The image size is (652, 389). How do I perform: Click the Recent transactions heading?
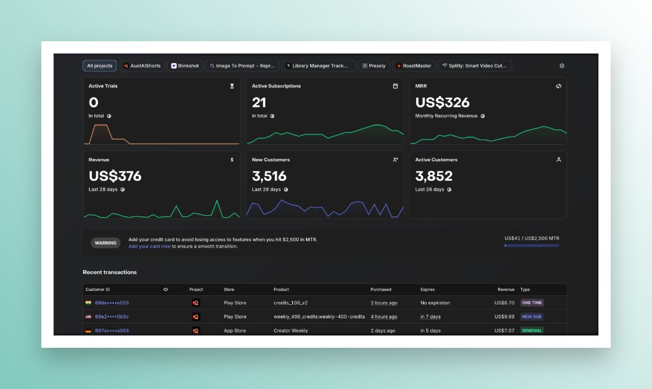[110, 272]
